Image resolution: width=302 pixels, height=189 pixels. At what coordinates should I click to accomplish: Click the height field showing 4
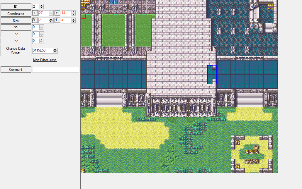pos(66,20)
